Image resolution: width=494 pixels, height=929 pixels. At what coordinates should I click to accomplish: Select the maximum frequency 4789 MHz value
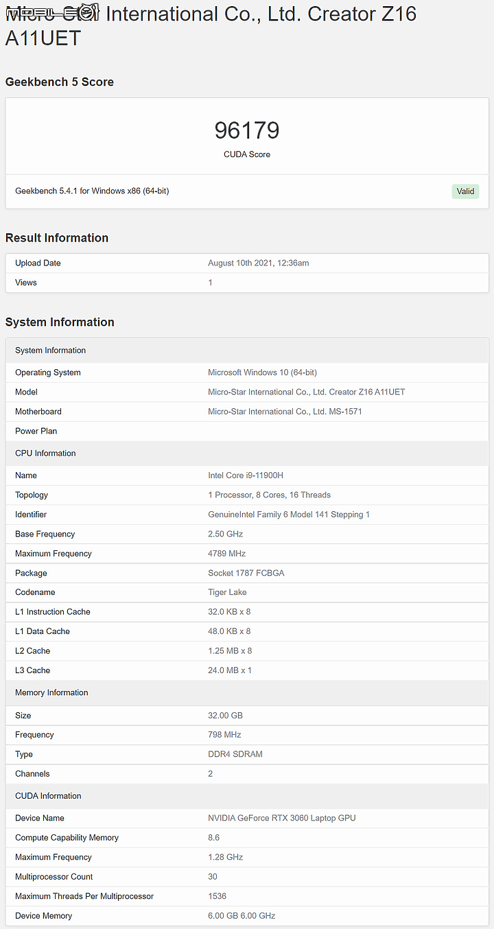[226, 554]
